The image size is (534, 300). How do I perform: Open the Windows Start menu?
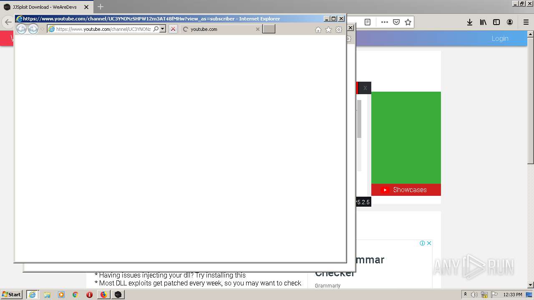pos(12,294)
